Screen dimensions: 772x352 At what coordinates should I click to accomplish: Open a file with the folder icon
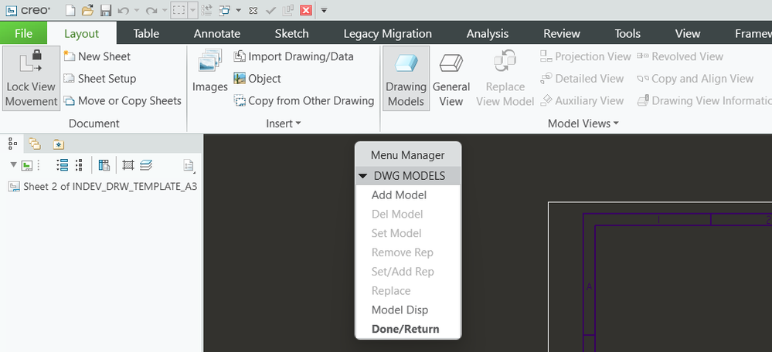87,11
